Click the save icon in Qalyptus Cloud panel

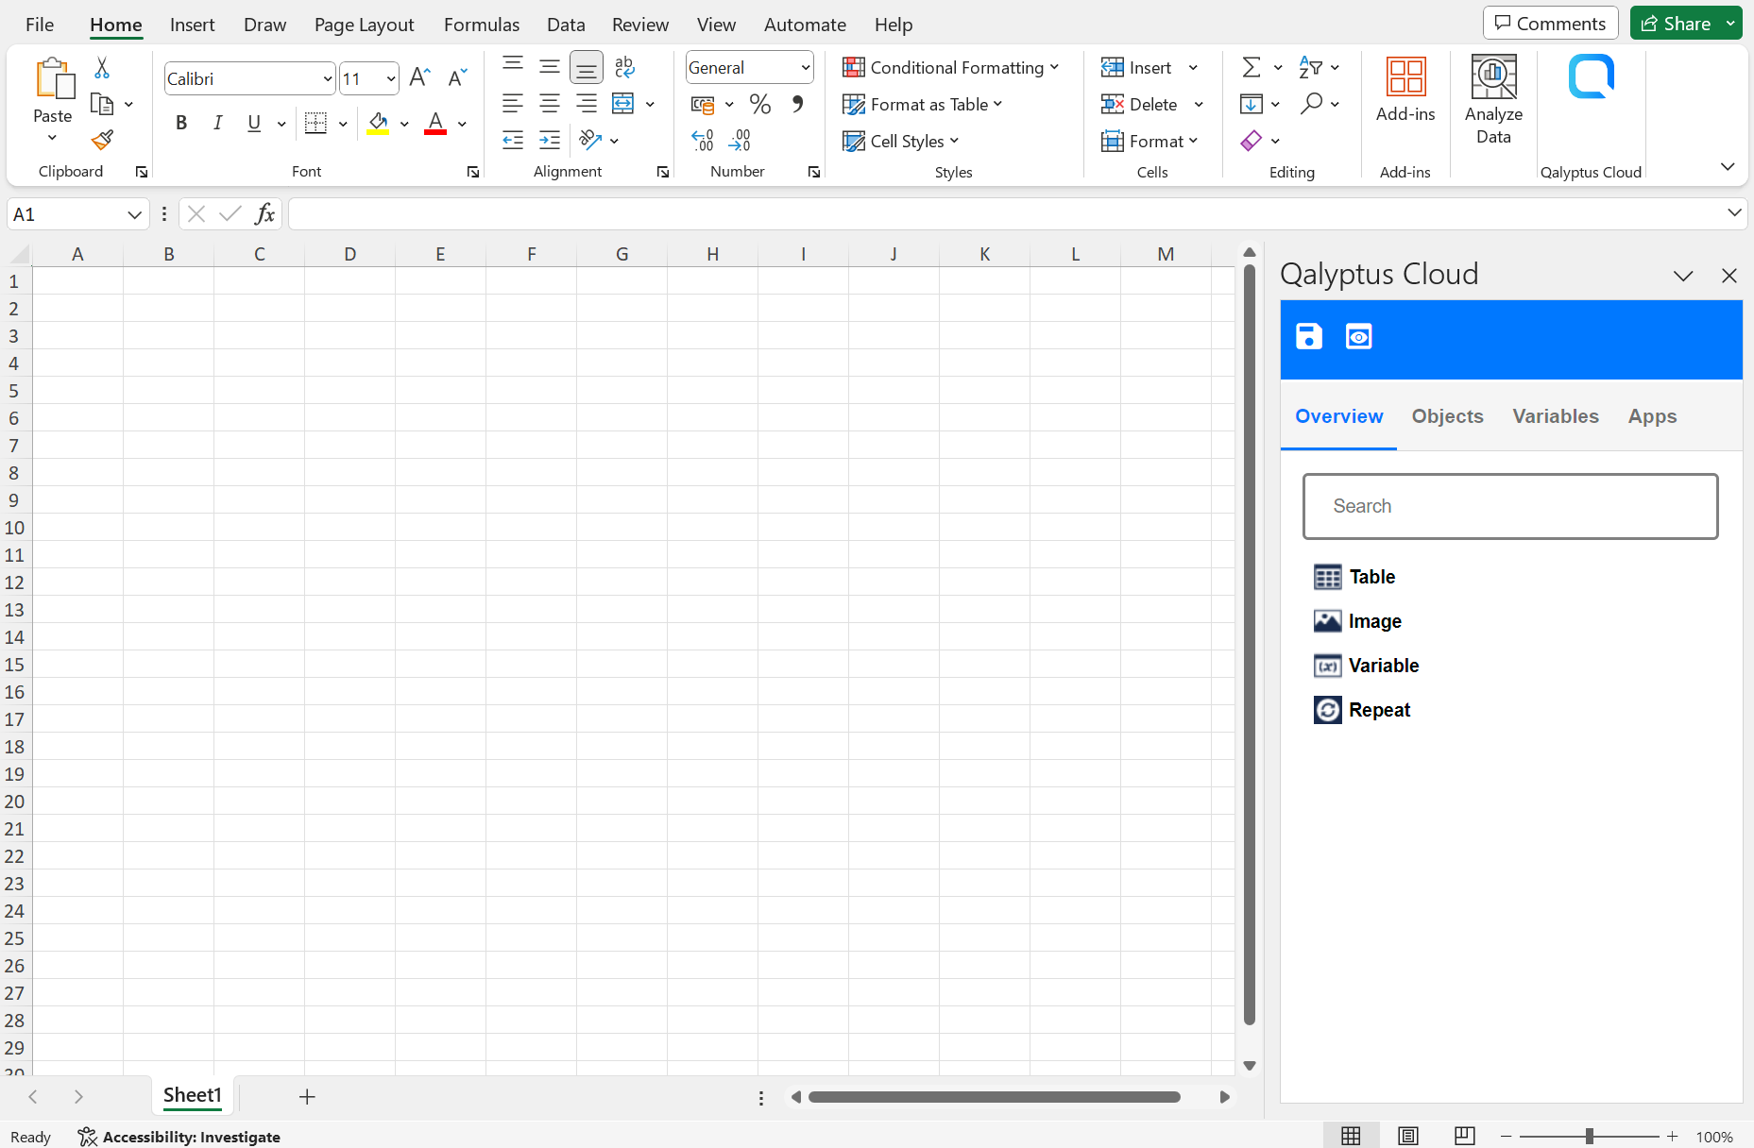coord(1307,336)
